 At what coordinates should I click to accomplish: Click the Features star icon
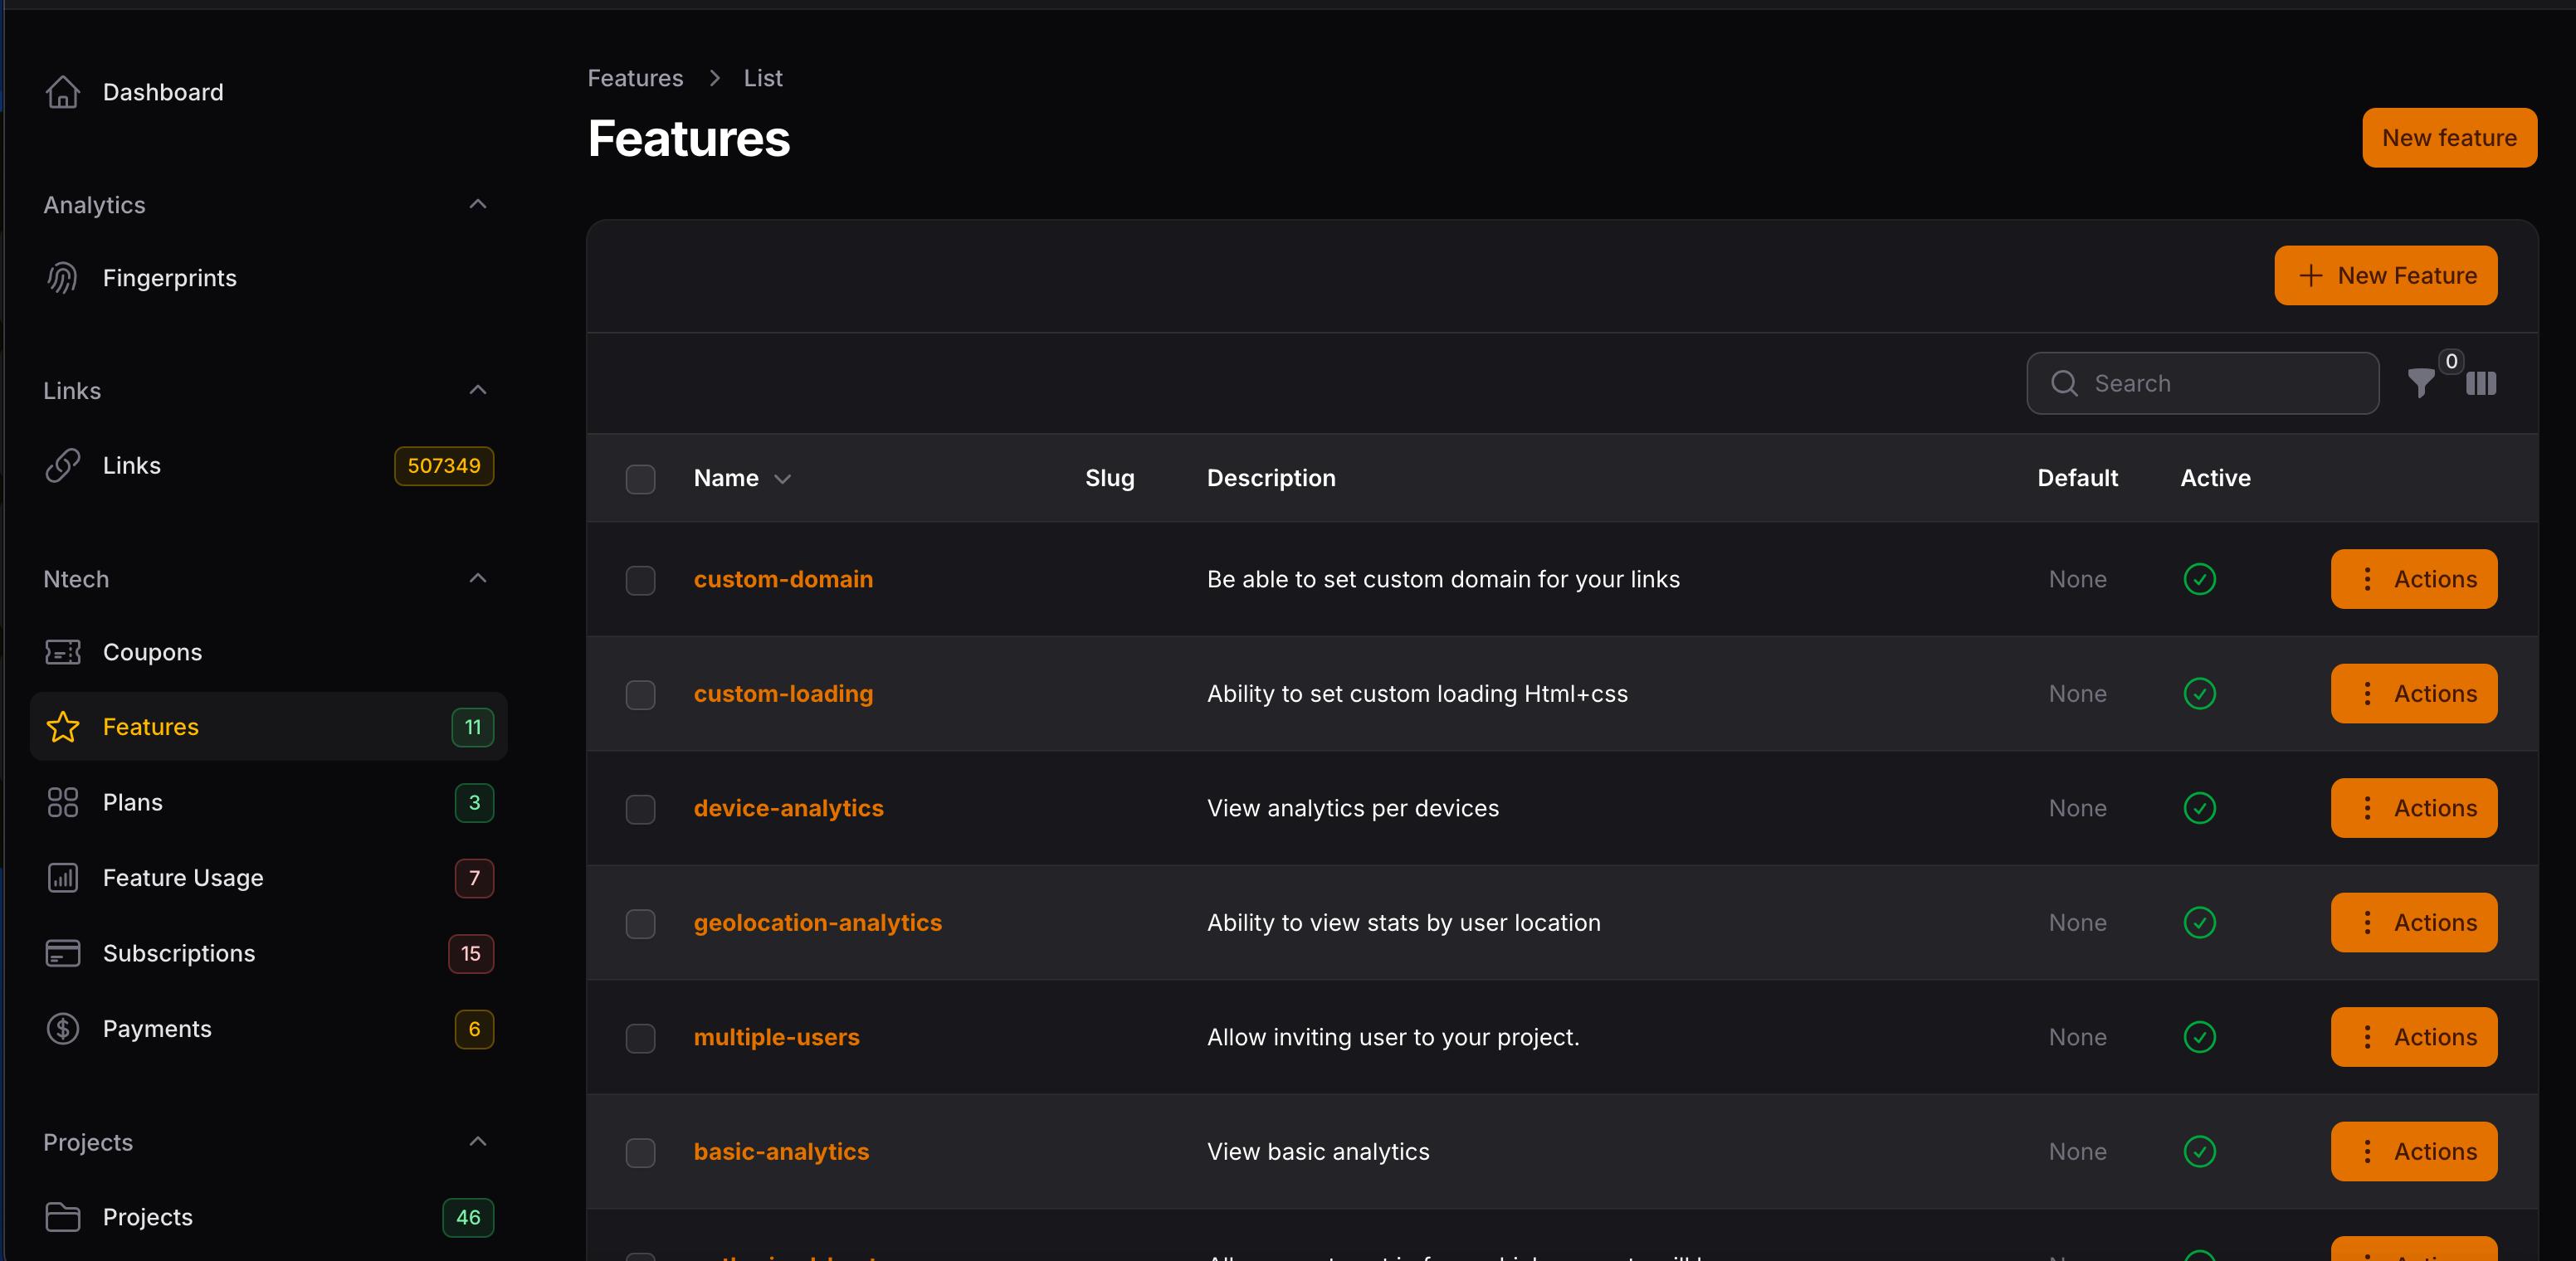tap(62, 727)
